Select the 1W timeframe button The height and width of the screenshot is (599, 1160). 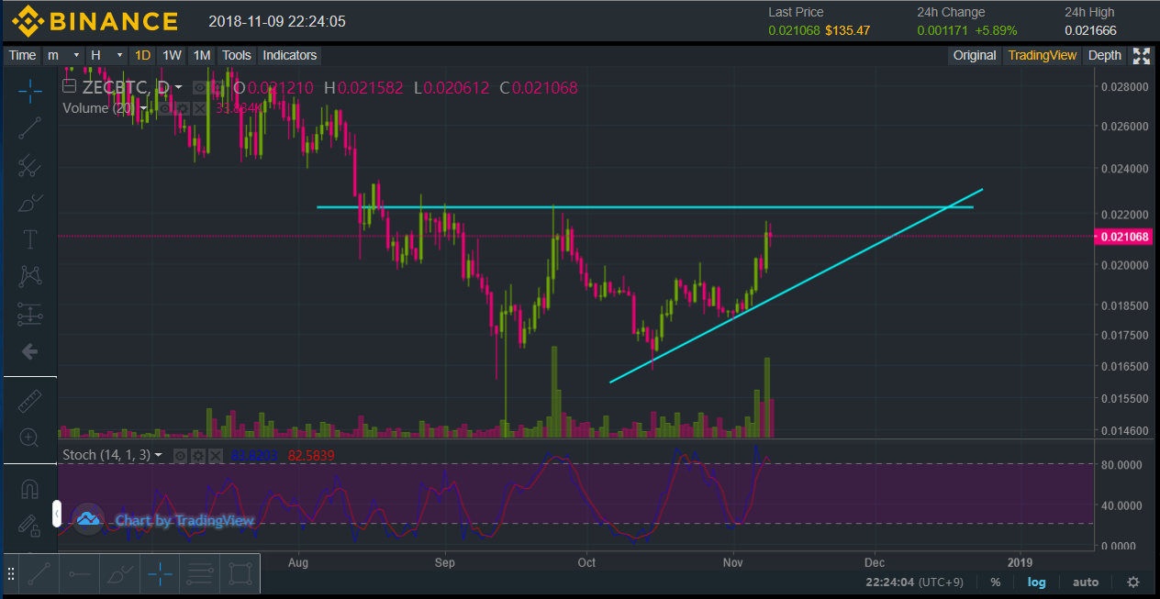(172, 55)
